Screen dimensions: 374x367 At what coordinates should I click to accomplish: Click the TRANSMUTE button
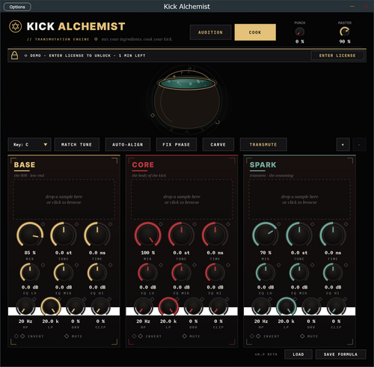coord(263,144)
